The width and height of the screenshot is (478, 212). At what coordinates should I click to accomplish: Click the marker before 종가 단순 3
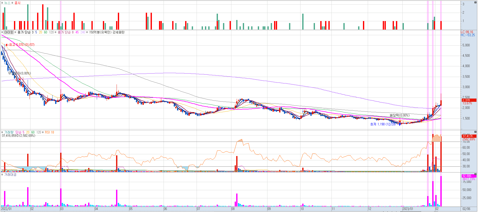click(15, 32)
